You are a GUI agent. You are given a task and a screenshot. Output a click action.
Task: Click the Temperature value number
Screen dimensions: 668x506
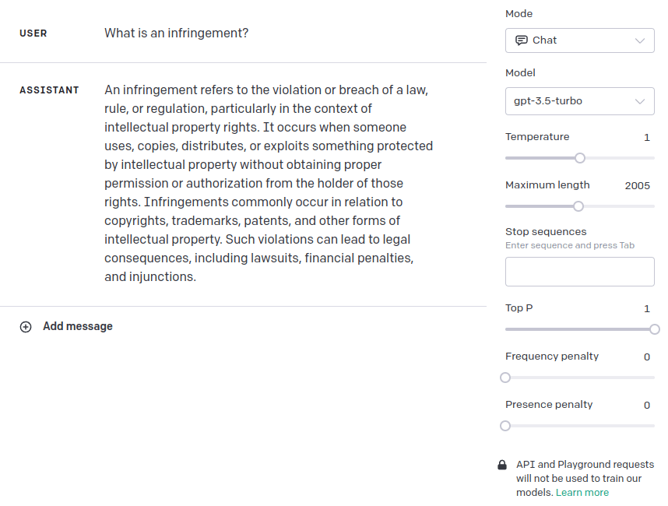647,137
